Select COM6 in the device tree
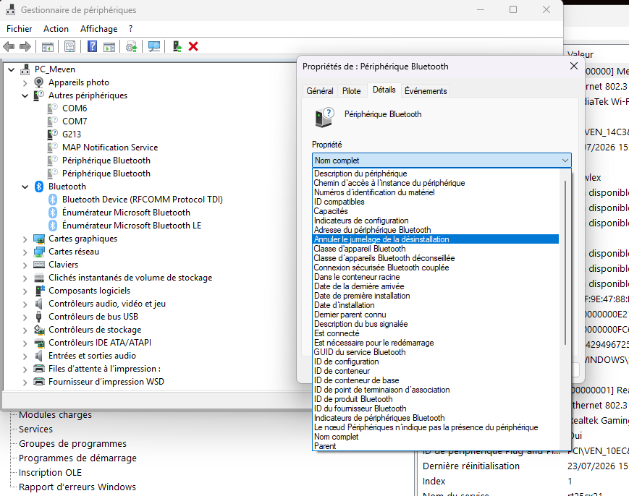 click(75, 108)
